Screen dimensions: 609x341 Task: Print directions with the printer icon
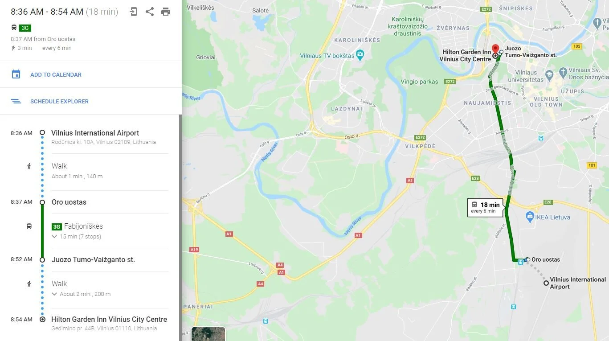coord(166,12)
